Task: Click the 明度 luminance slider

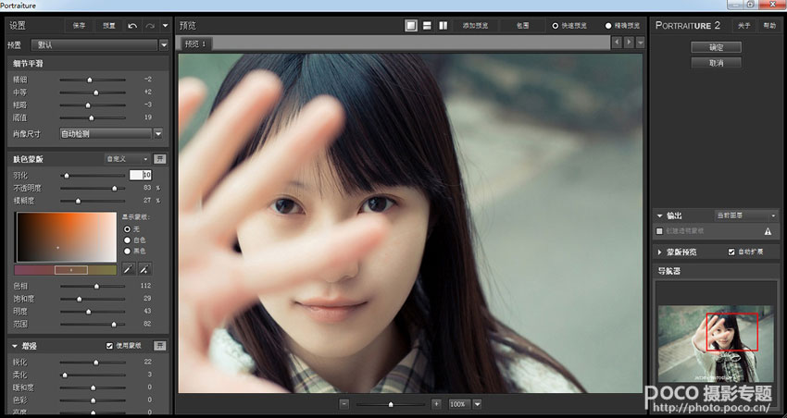Action: pyautogui.click(x=93, y=312)
